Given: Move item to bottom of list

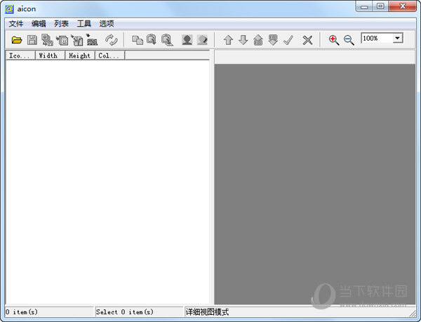Looking at the screenshot, I should click(273, 40).
